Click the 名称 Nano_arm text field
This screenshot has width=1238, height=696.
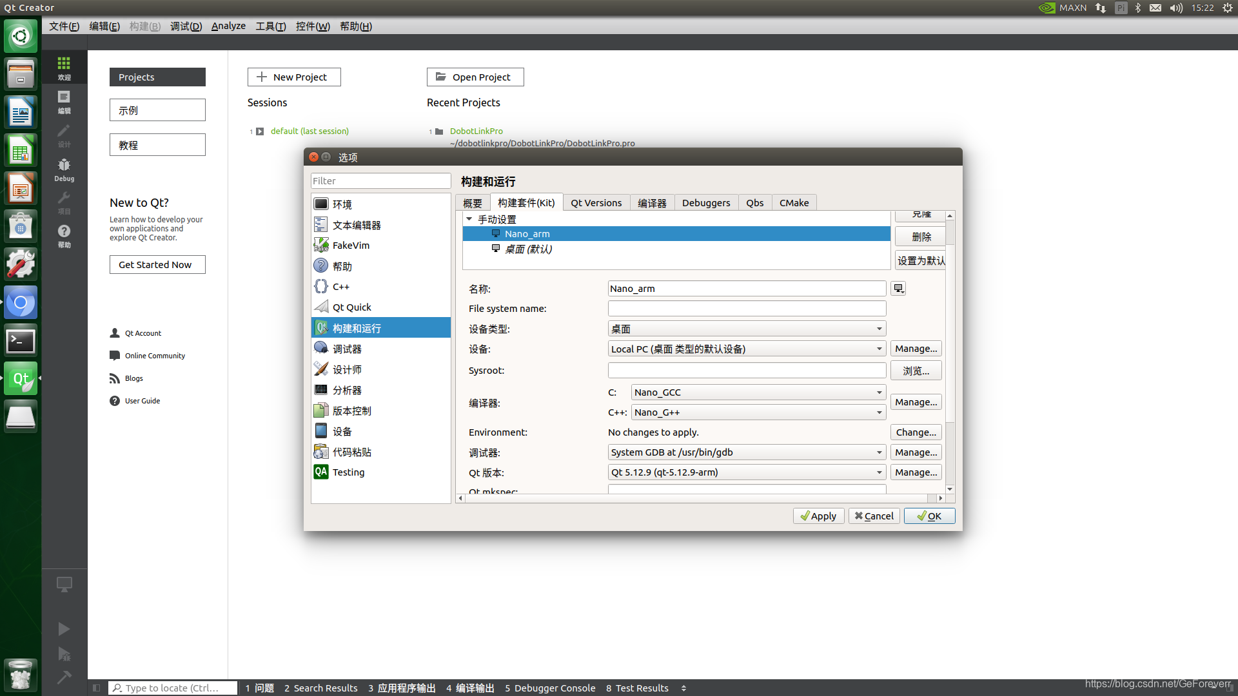point(747,289)
